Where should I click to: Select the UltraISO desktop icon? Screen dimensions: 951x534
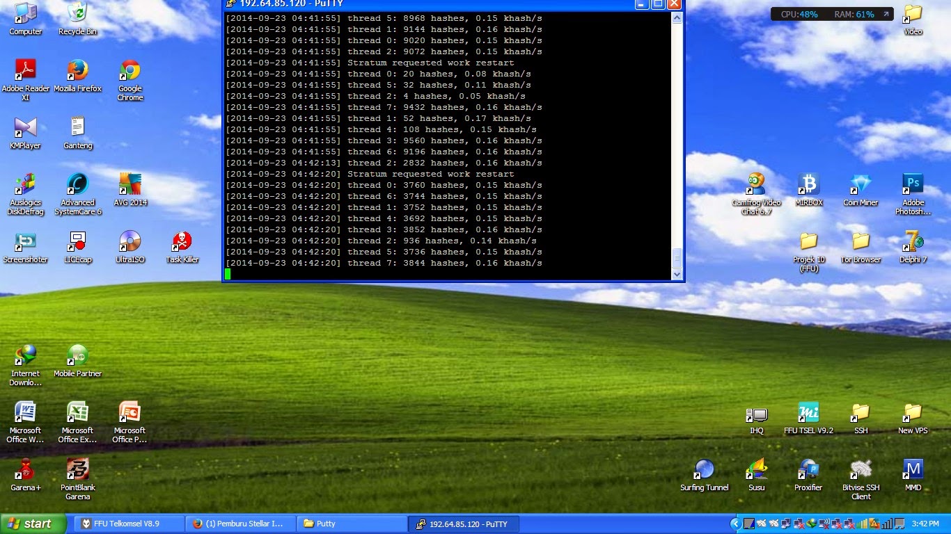[129, 247]
